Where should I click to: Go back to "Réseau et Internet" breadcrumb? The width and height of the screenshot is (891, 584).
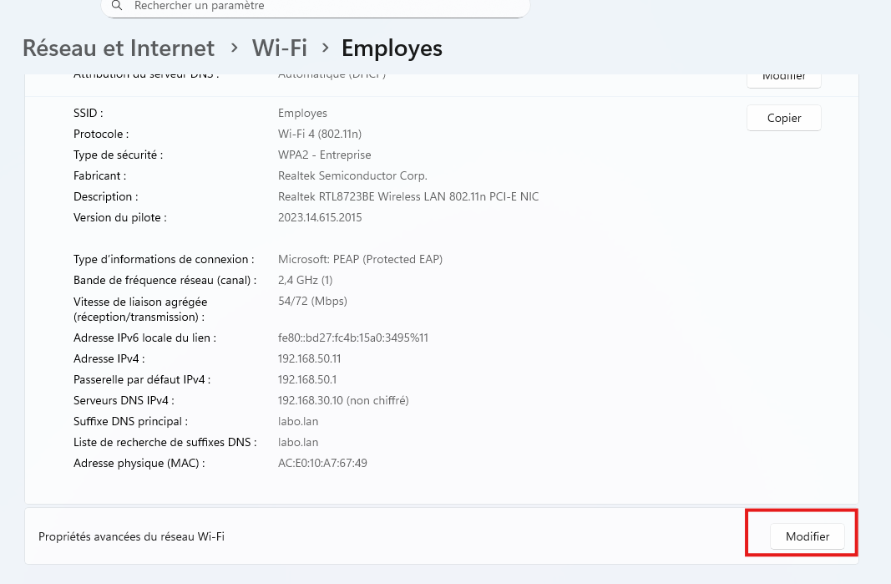119,48
